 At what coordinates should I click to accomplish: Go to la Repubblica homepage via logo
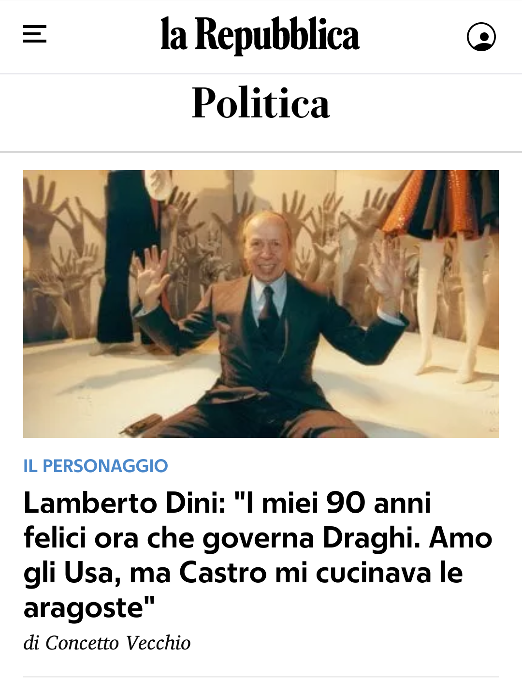260,35
